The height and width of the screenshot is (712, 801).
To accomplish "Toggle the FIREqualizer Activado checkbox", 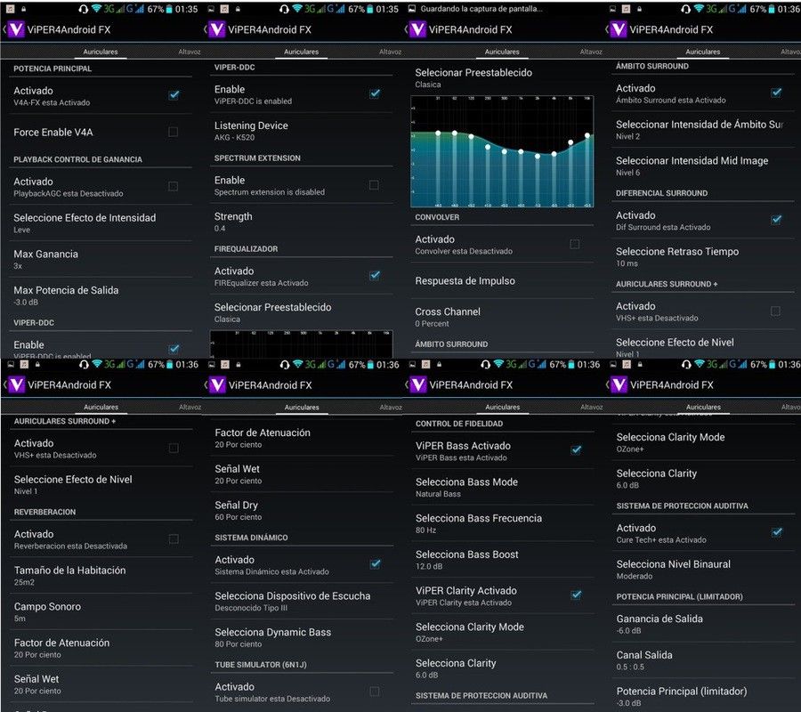I will point(375,276).
